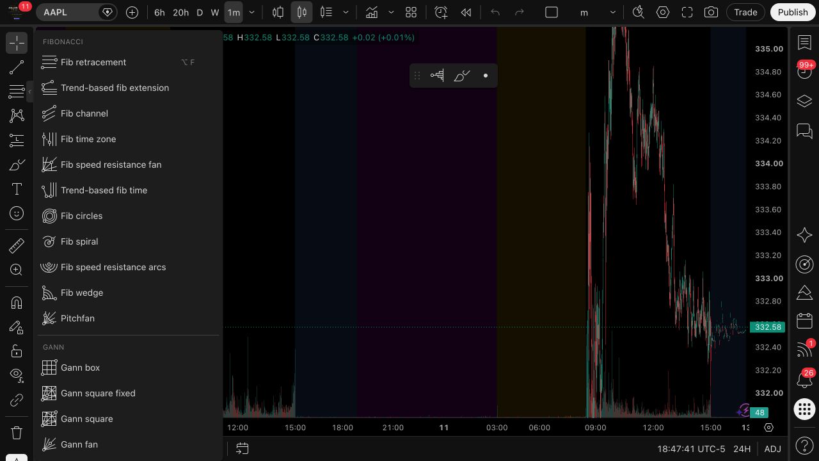
Task: Open go to date calendar
Action: point(242,449)
